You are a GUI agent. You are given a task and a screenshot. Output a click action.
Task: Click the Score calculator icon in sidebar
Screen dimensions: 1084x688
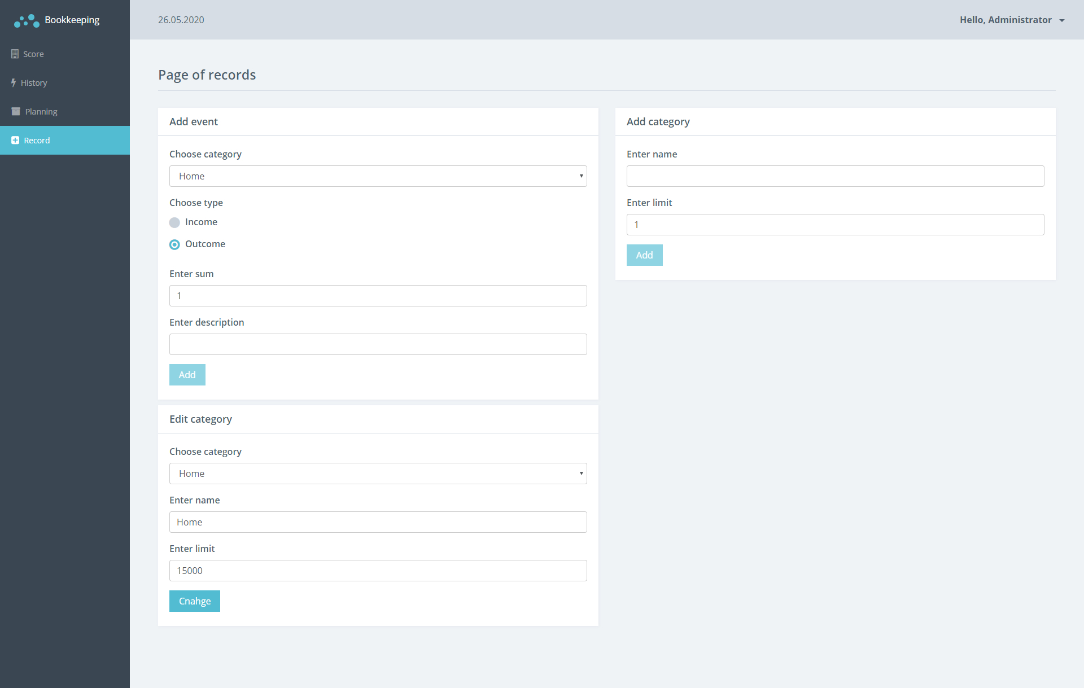coord(15,54)
